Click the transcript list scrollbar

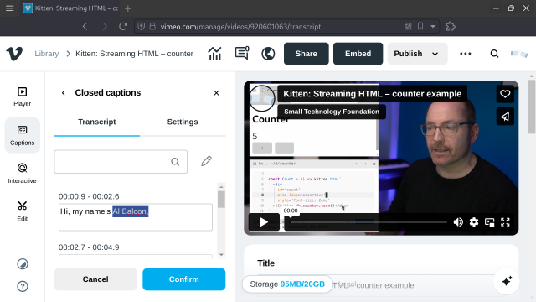click(221, 200)
